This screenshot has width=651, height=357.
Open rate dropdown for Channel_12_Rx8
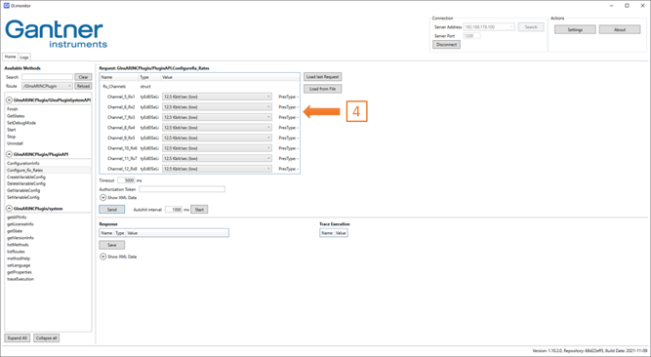tap(217, 169)
